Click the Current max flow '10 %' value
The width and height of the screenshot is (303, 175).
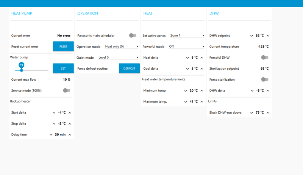[x=67, y=80]
